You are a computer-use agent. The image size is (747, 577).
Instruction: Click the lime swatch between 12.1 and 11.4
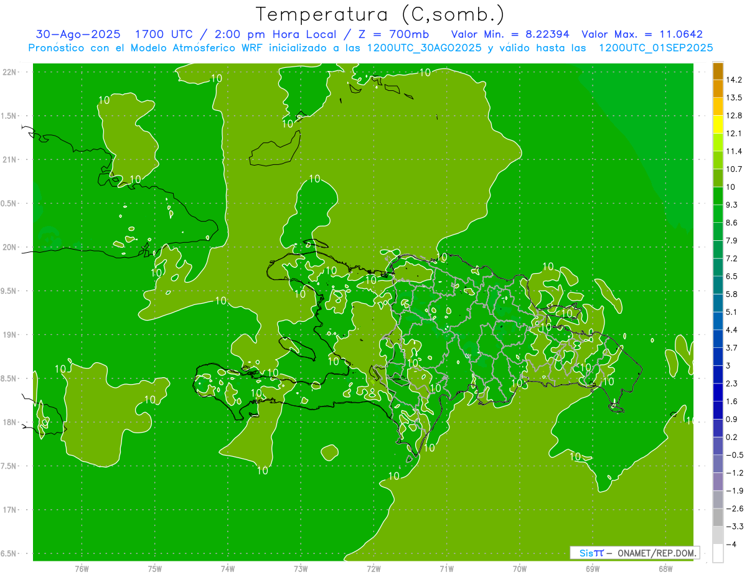click(x=718, y=143)
